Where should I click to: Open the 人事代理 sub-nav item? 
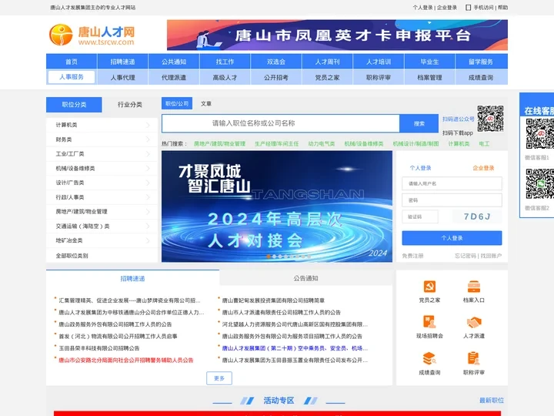pyautogui.click(x=122, y=78)
